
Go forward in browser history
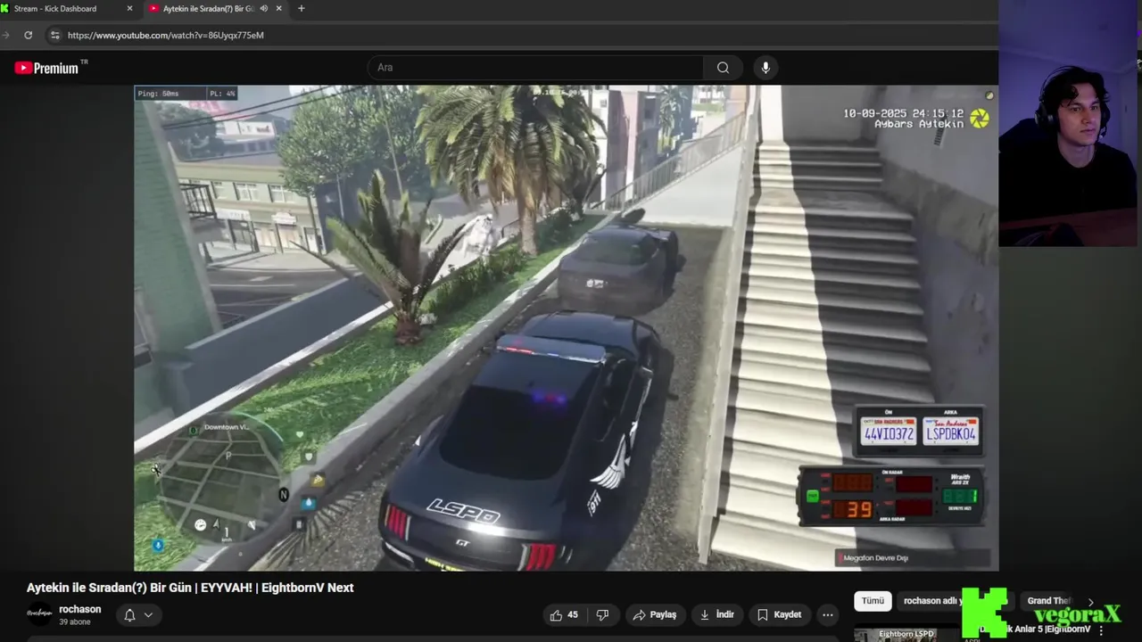[x=5, y=35]
